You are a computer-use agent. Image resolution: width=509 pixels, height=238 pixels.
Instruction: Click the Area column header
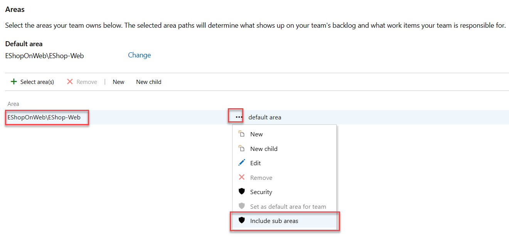point(13,104)
